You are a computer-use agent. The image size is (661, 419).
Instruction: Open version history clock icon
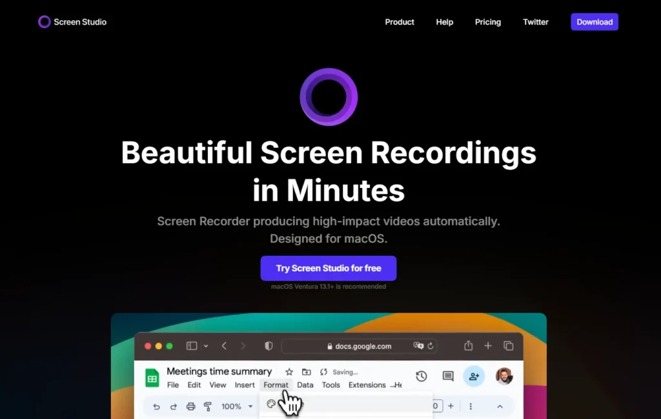coord(421,376)
